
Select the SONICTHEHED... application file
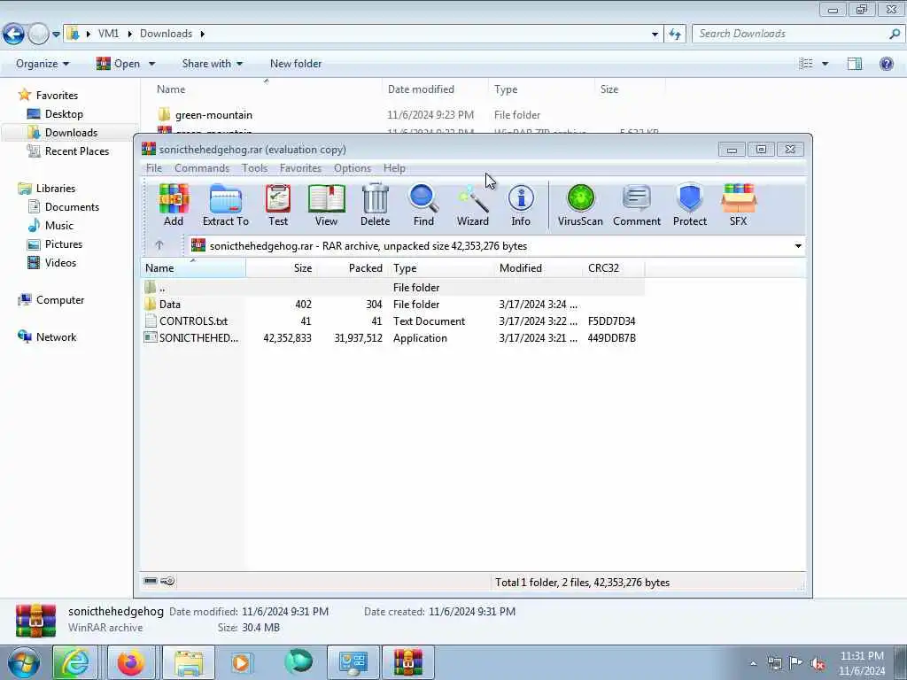(393, 338)
